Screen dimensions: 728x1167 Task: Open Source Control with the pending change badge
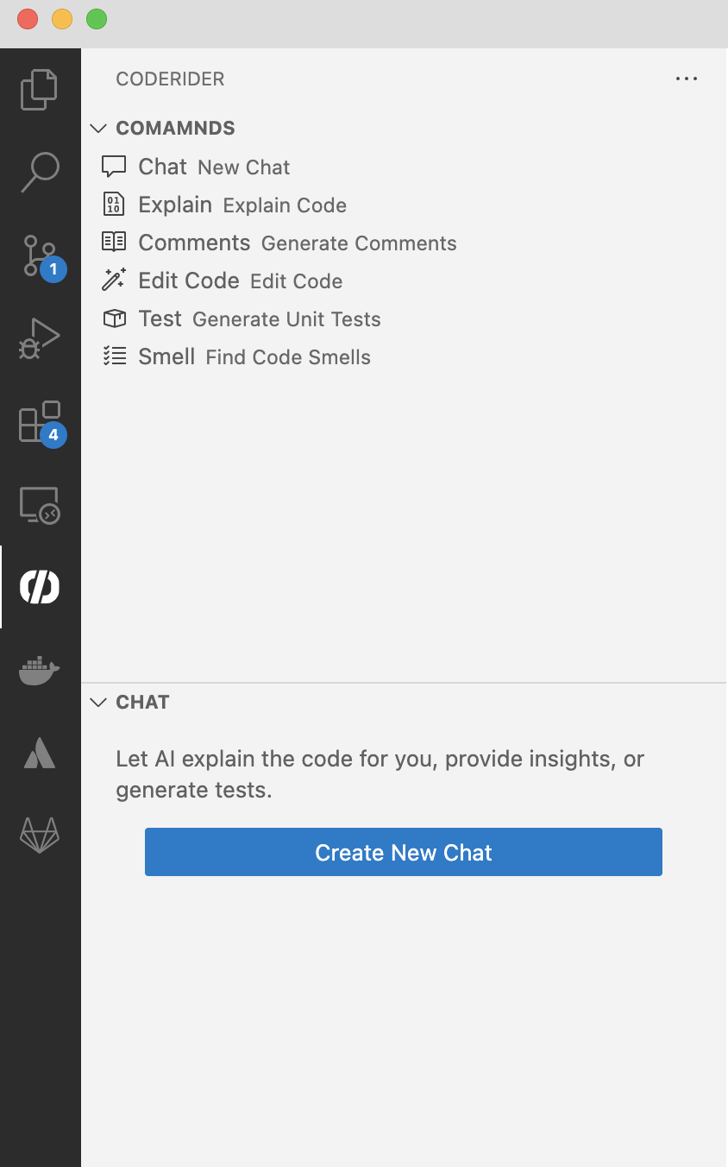coord(38,255)
